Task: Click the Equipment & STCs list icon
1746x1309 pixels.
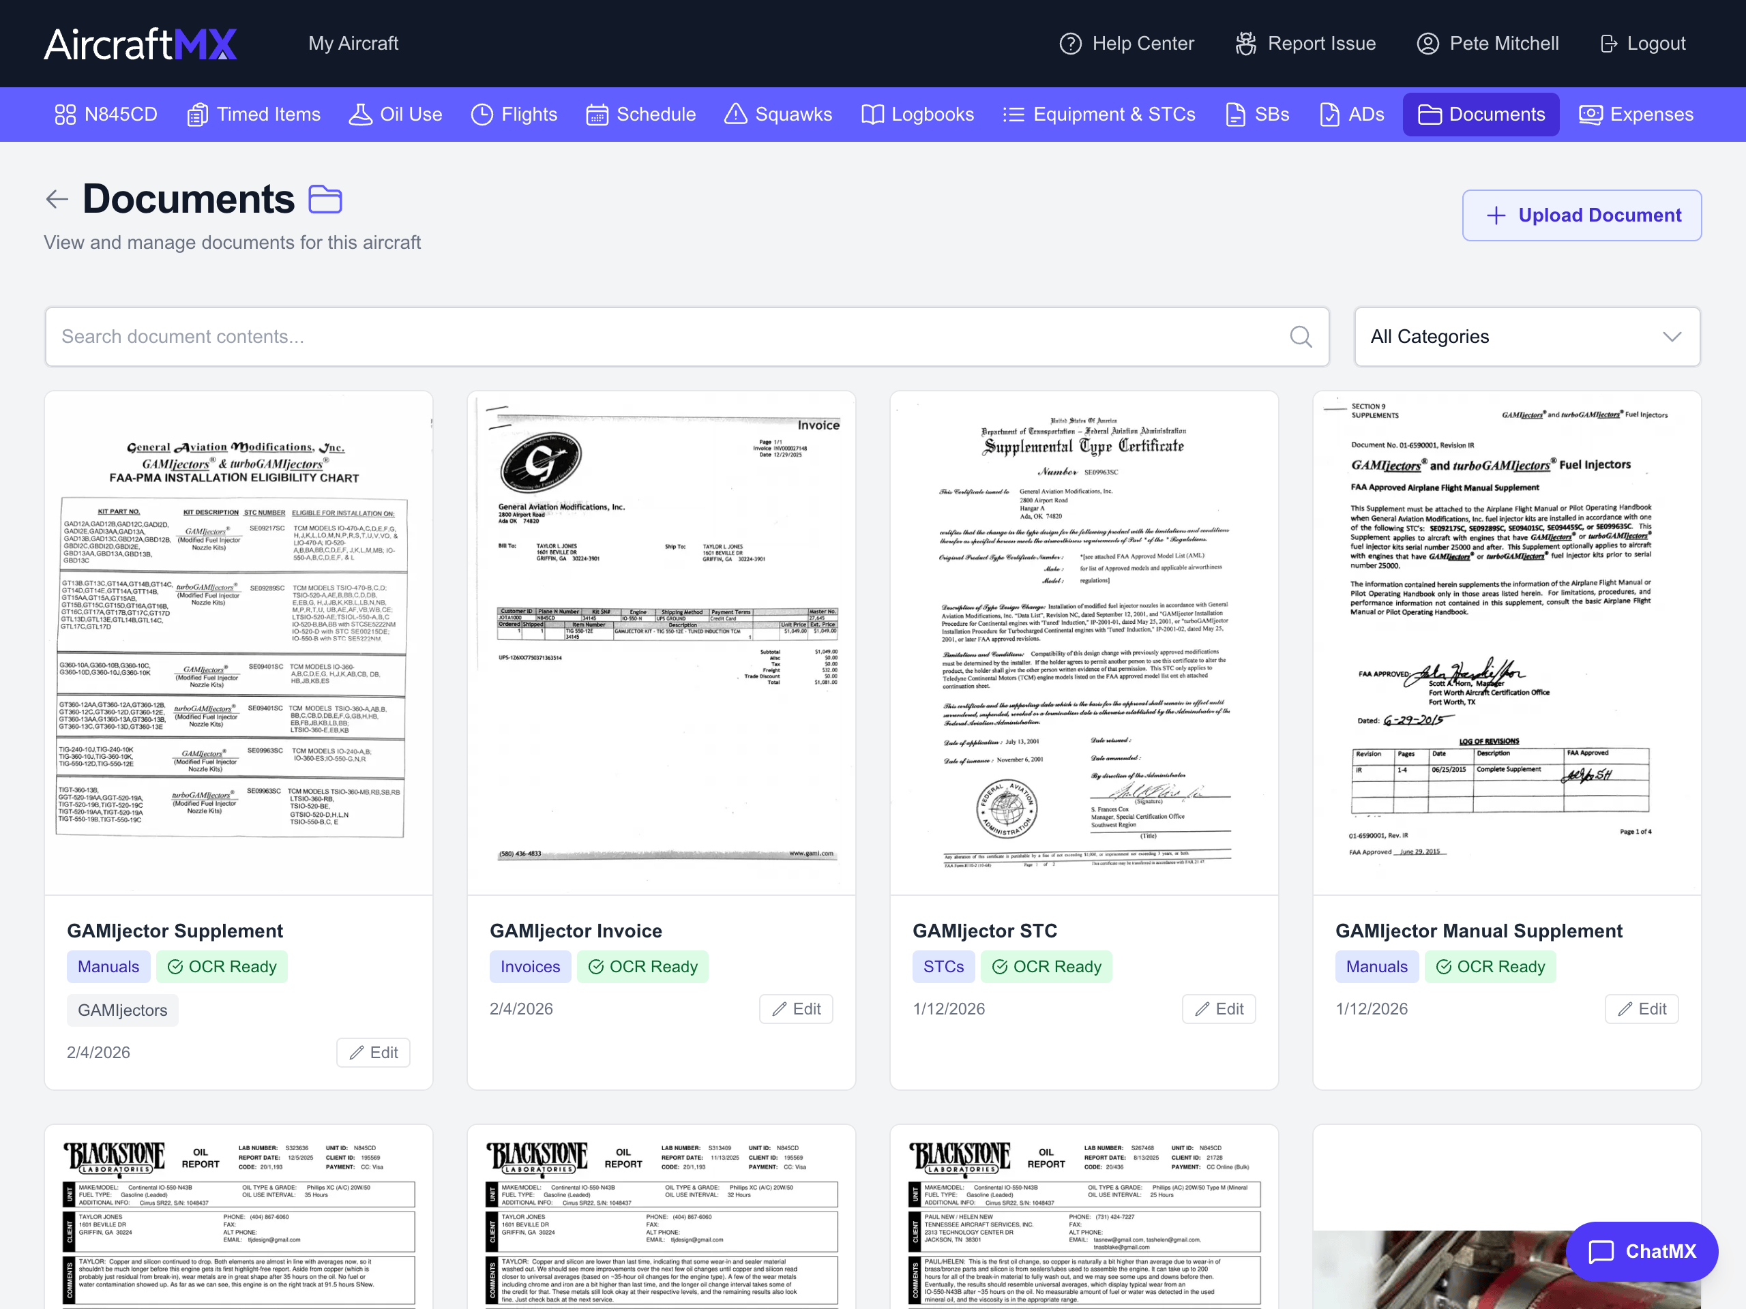Action: pos(1013,115)
